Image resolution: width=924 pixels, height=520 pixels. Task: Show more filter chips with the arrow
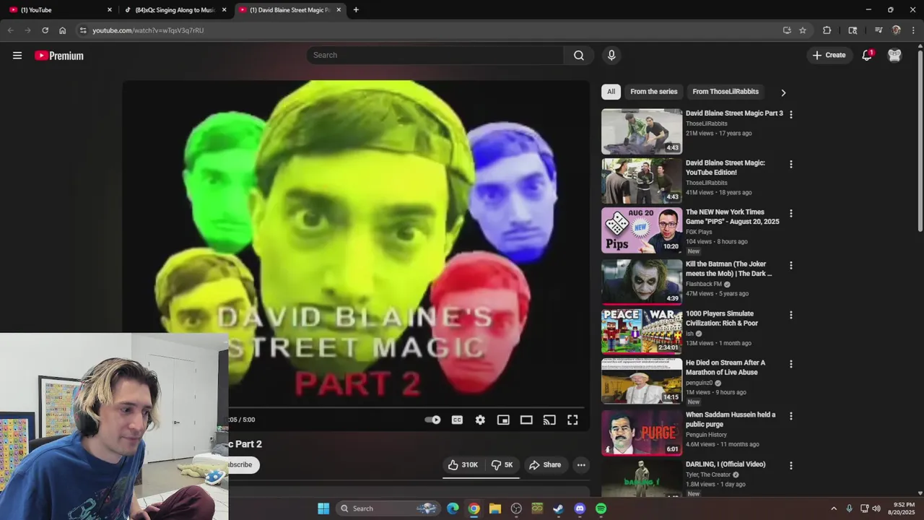coord(783,92)
